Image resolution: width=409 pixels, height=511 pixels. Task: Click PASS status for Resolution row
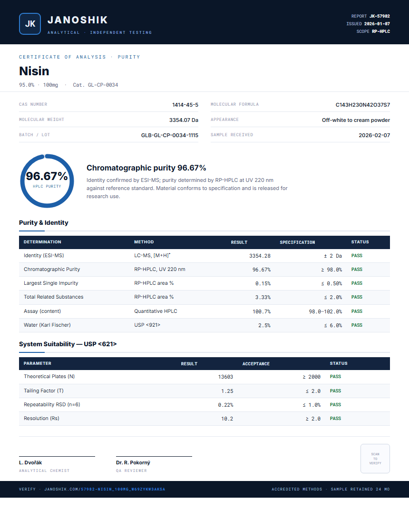click(335, 419)
